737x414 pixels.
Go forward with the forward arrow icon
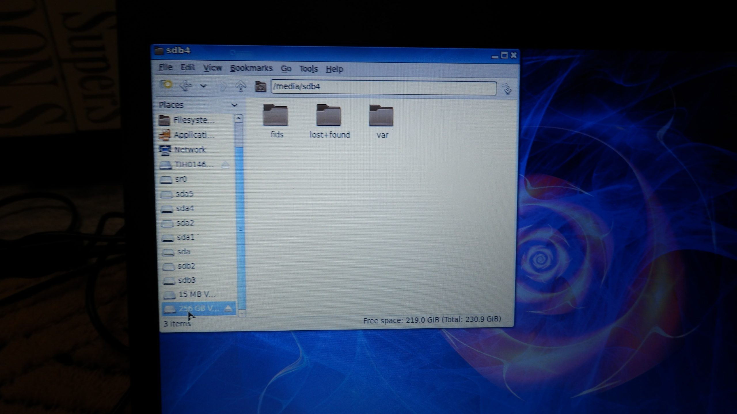222,86
